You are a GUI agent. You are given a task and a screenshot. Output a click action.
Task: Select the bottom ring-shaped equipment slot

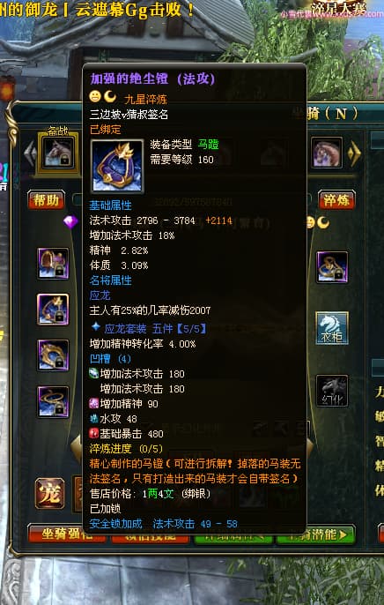click(x=53, y=401)
